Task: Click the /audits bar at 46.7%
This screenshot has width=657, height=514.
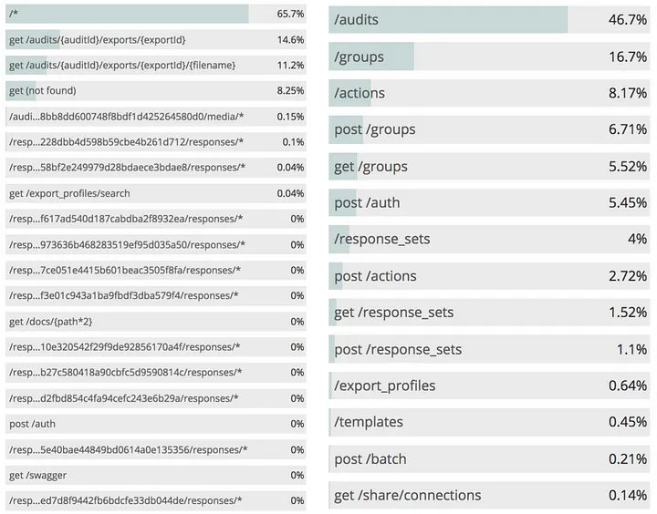Action: point(489,20)
